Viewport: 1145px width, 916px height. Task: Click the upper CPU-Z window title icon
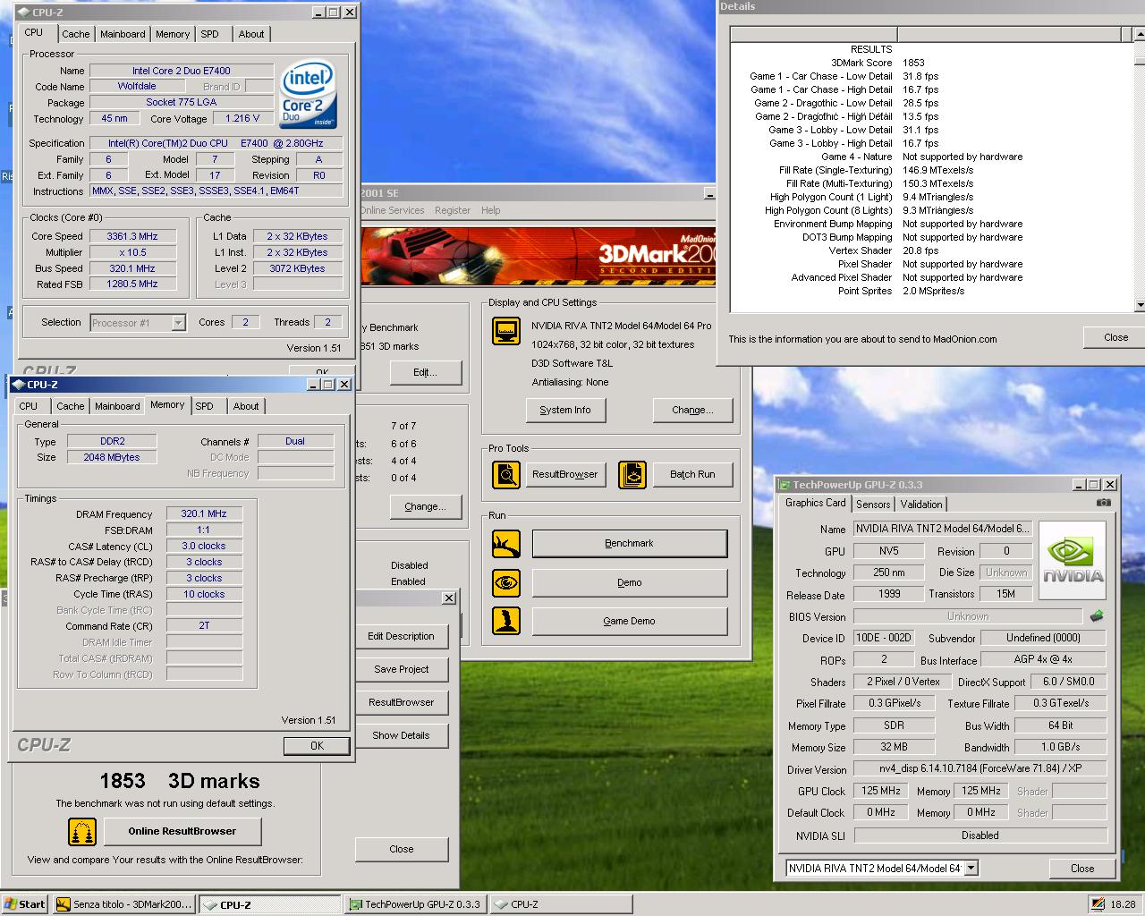pyautogui.click(x=23, y=13)
